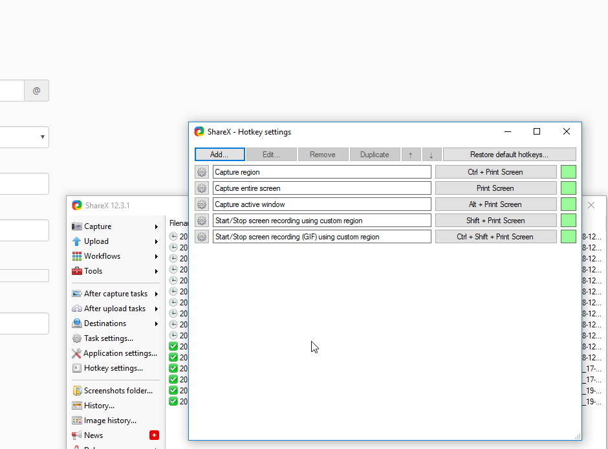This screenshot has width=608, height=449.
Task: Open gear settings for Capture region hotkey
Action: (x=202, y=172)
